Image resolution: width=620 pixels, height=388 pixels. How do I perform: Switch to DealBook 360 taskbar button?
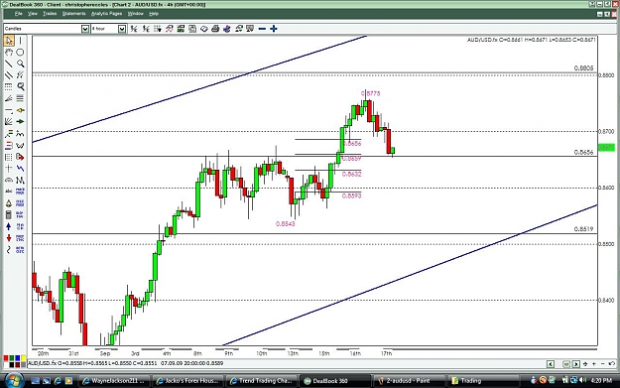(x=335, y=381)
